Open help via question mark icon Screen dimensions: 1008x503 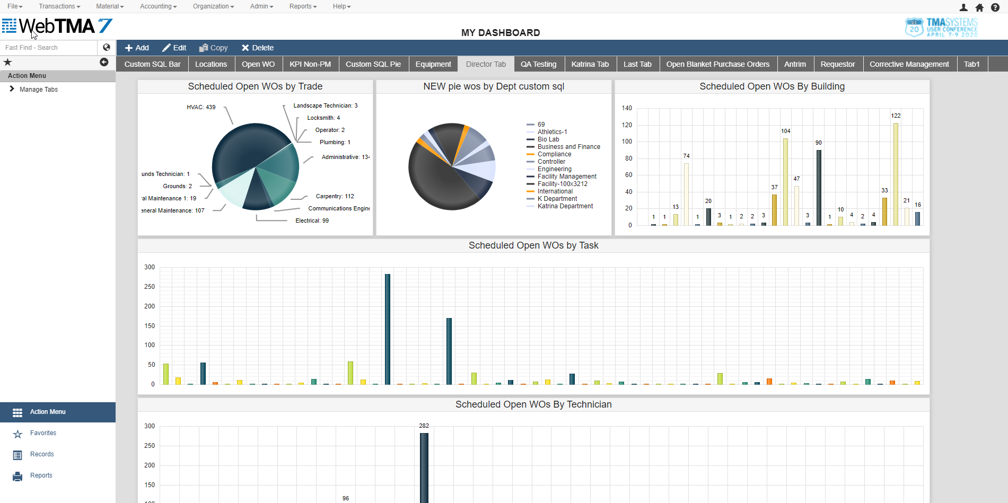[995, 7]
